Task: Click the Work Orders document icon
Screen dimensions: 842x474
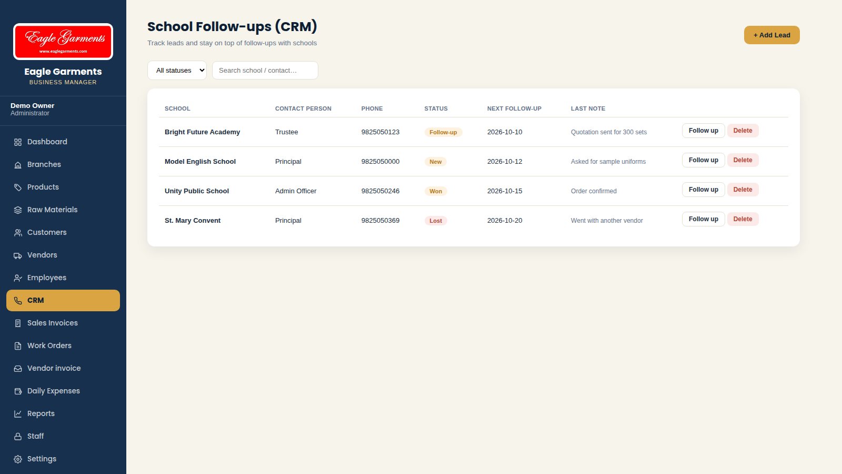Action: tap(18, 346)
